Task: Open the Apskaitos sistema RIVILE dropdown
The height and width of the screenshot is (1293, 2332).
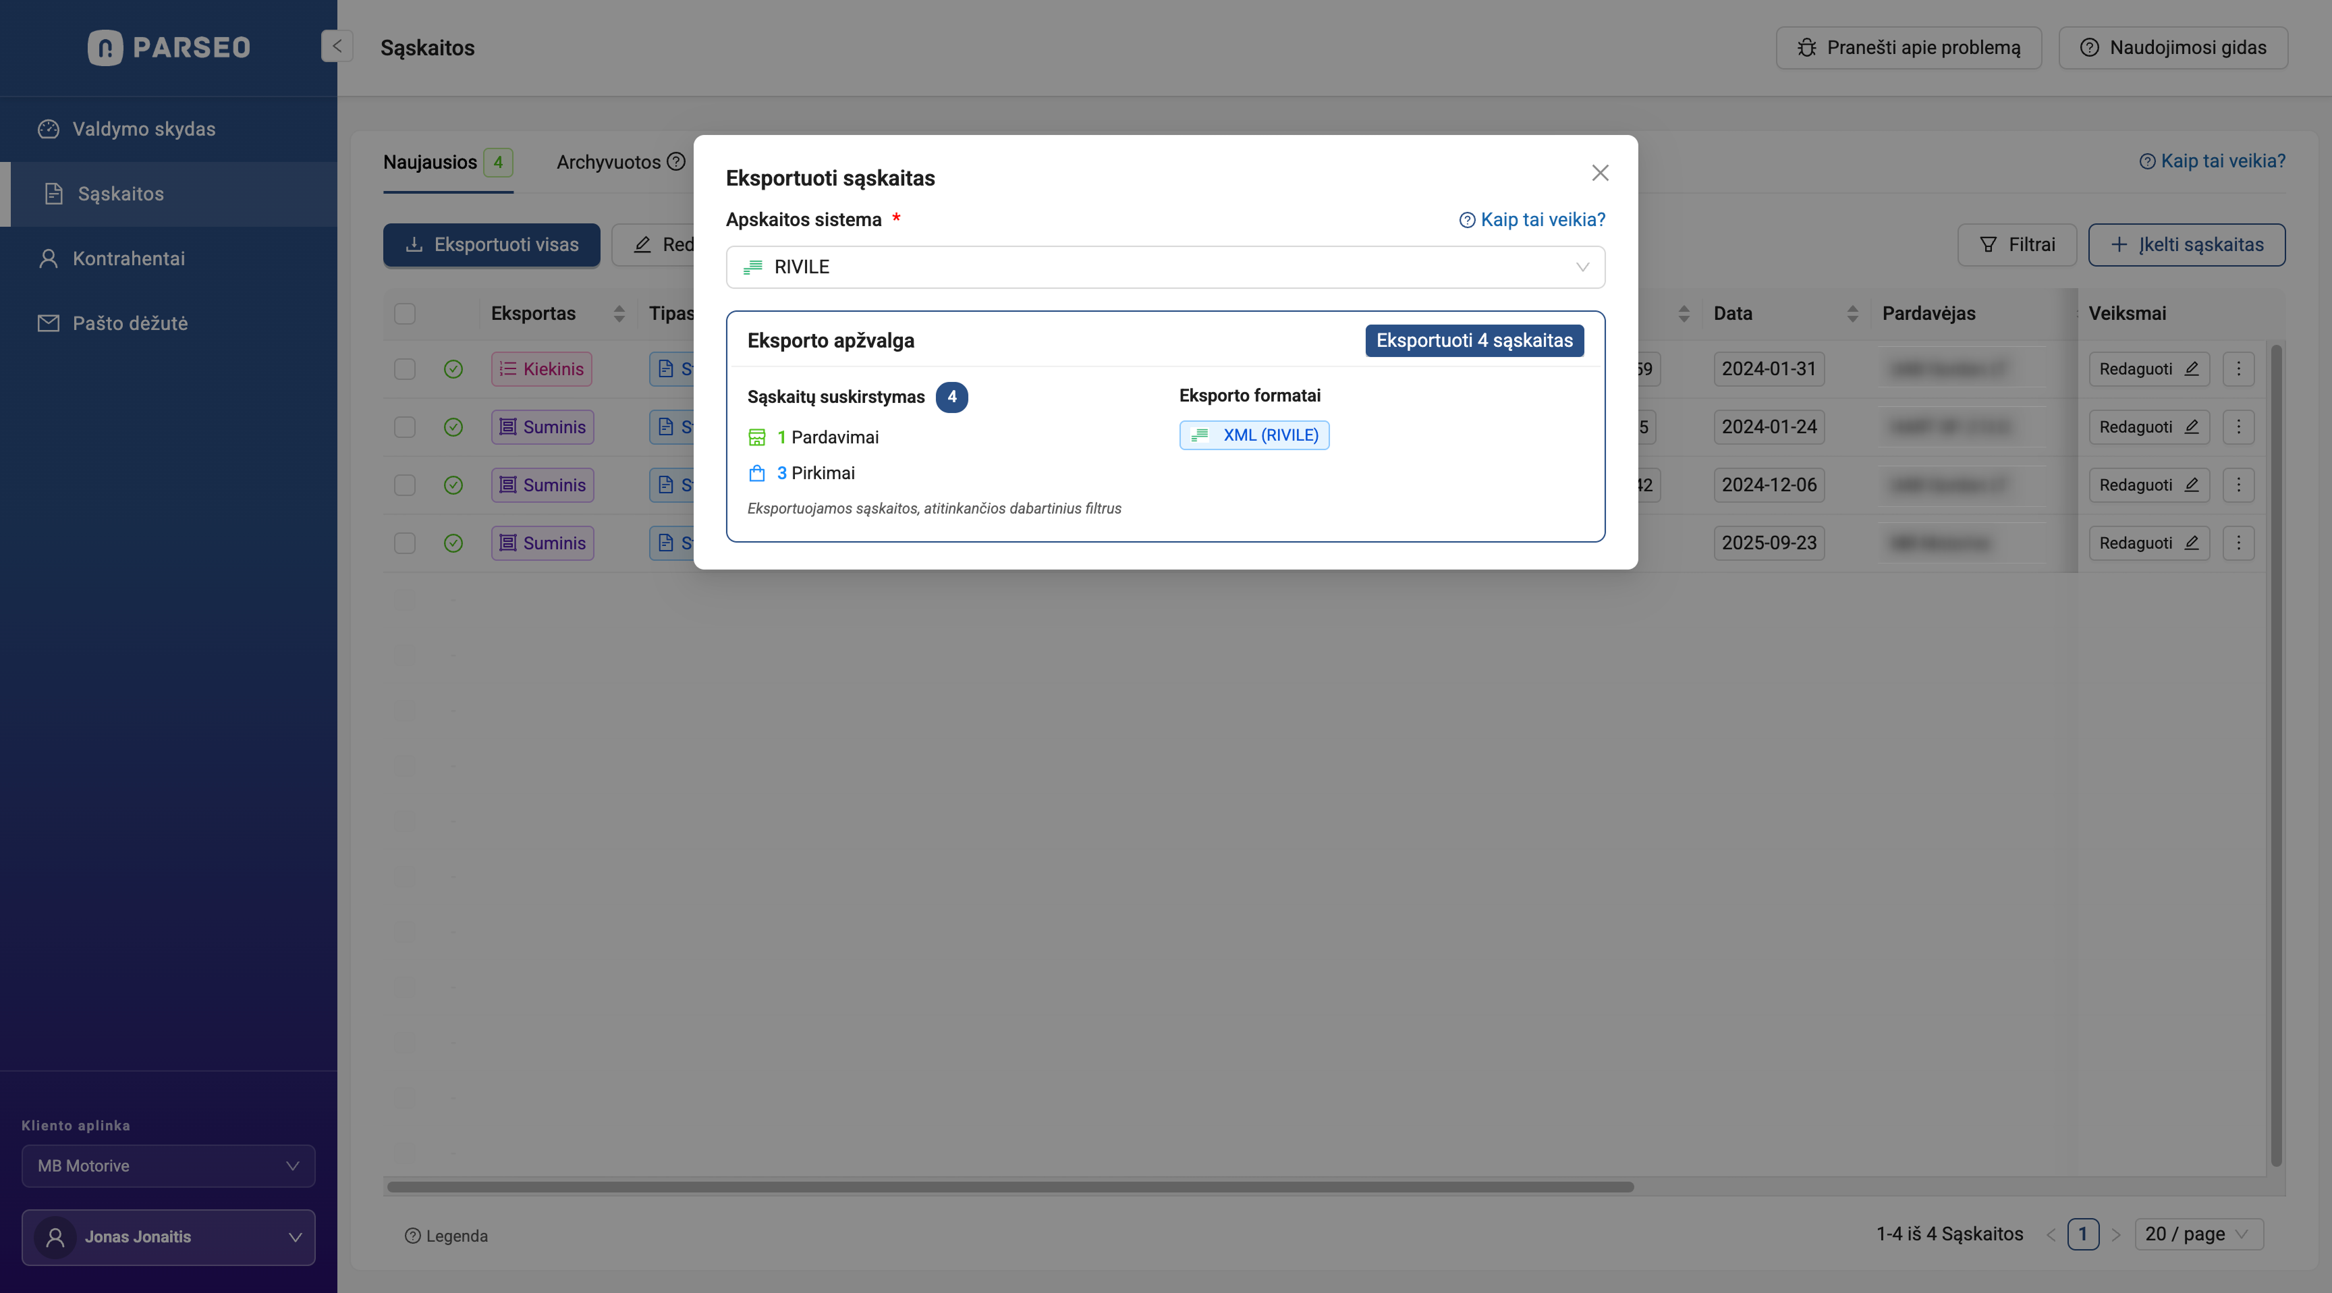Action: [1165, 267]
